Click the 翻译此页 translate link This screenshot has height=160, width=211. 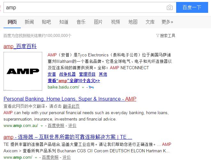pyautogui.click(x=71, y=106)
